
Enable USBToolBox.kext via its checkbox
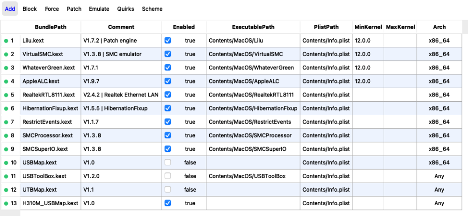(168, 176)
